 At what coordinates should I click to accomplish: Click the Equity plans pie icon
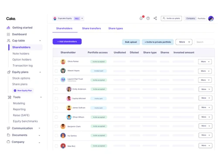(9, 72)
